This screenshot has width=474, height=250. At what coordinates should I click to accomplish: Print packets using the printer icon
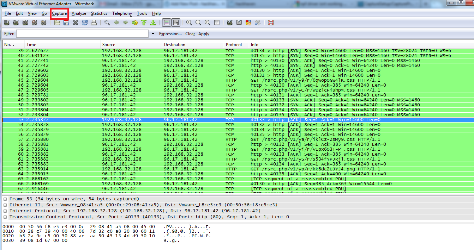tap(94, 23)
